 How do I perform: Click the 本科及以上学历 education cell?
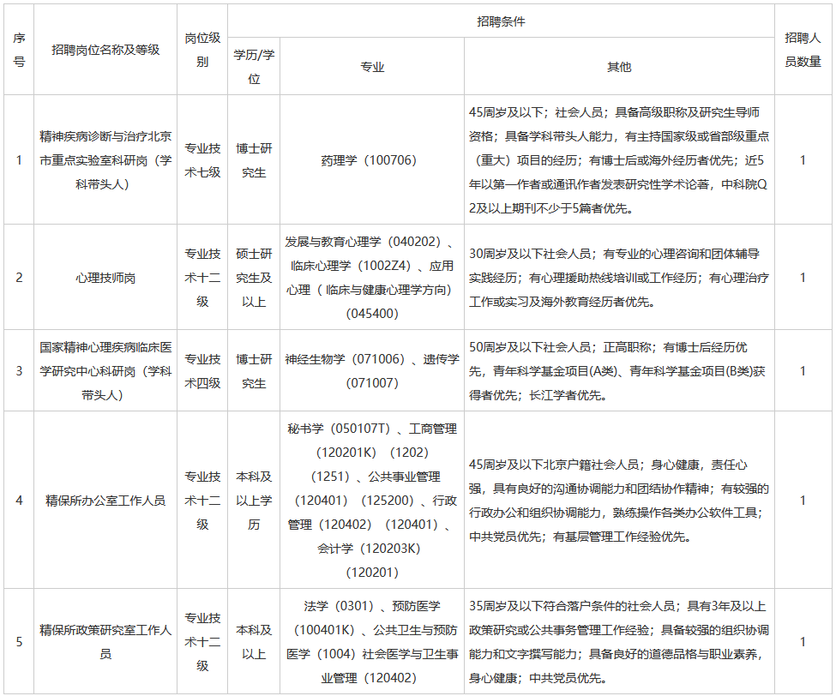(254, 500)
